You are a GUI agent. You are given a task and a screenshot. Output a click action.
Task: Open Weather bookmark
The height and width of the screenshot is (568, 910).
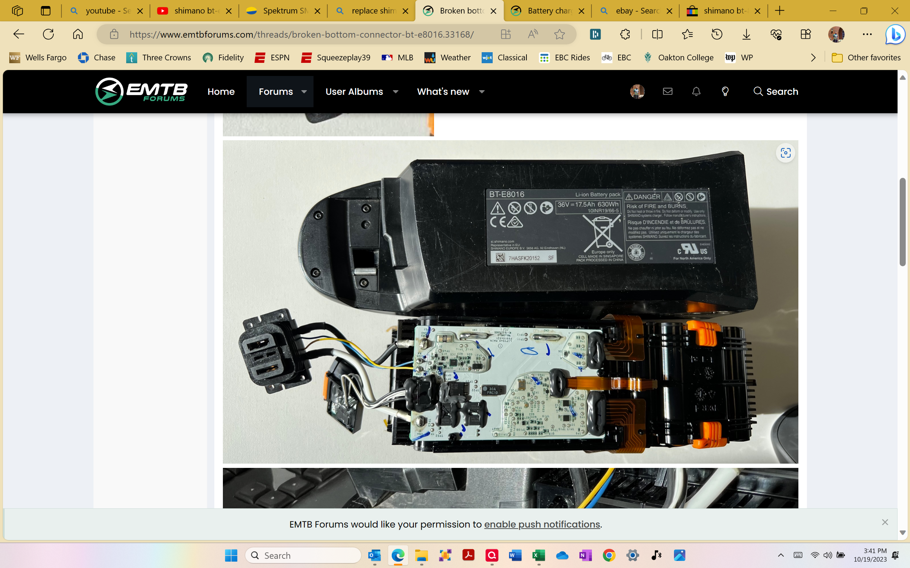pos(448,58)
